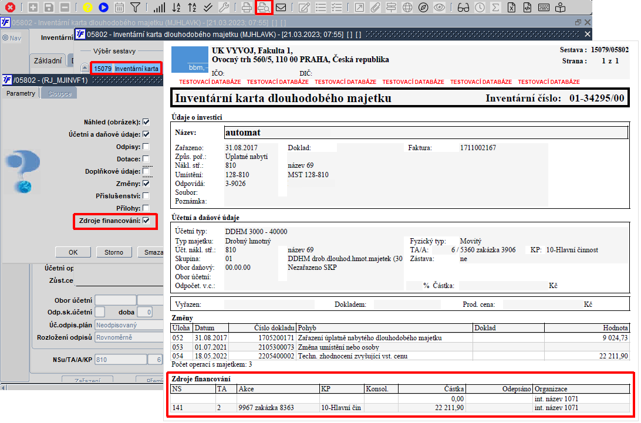Click the yellow help question mark icon
Screen dimensions: 641x423
point(87,8)
